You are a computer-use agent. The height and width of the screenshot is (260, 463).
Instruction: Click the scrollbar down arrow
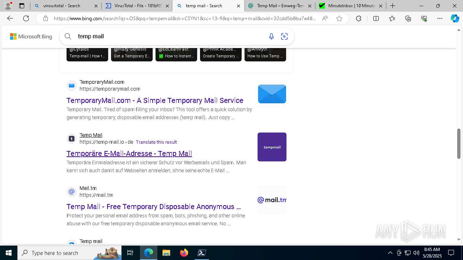point(459,239)
